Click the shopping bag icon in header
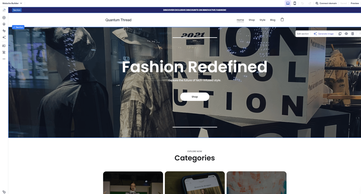The height and width of the screenshot is (194, 361). click(282, 19)
